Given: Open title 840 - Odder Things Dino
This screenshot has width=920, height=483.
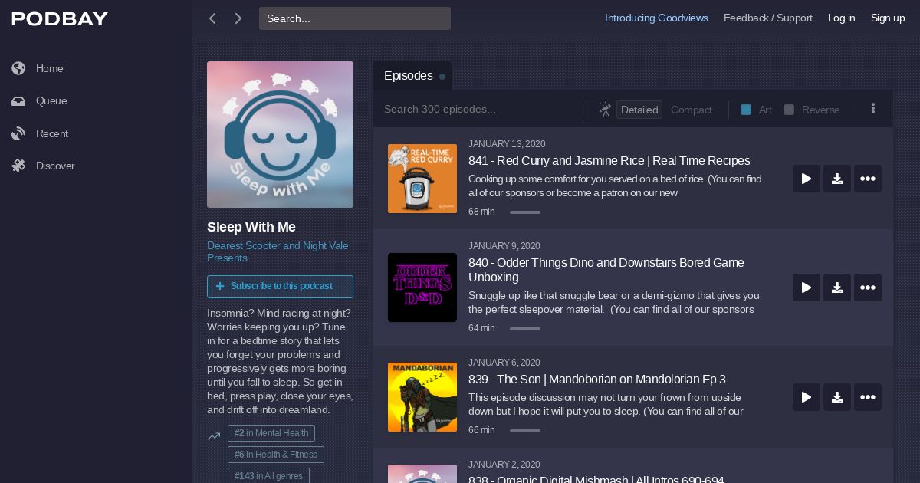Looking at the screenshot, I should click(x=606, y=270).
